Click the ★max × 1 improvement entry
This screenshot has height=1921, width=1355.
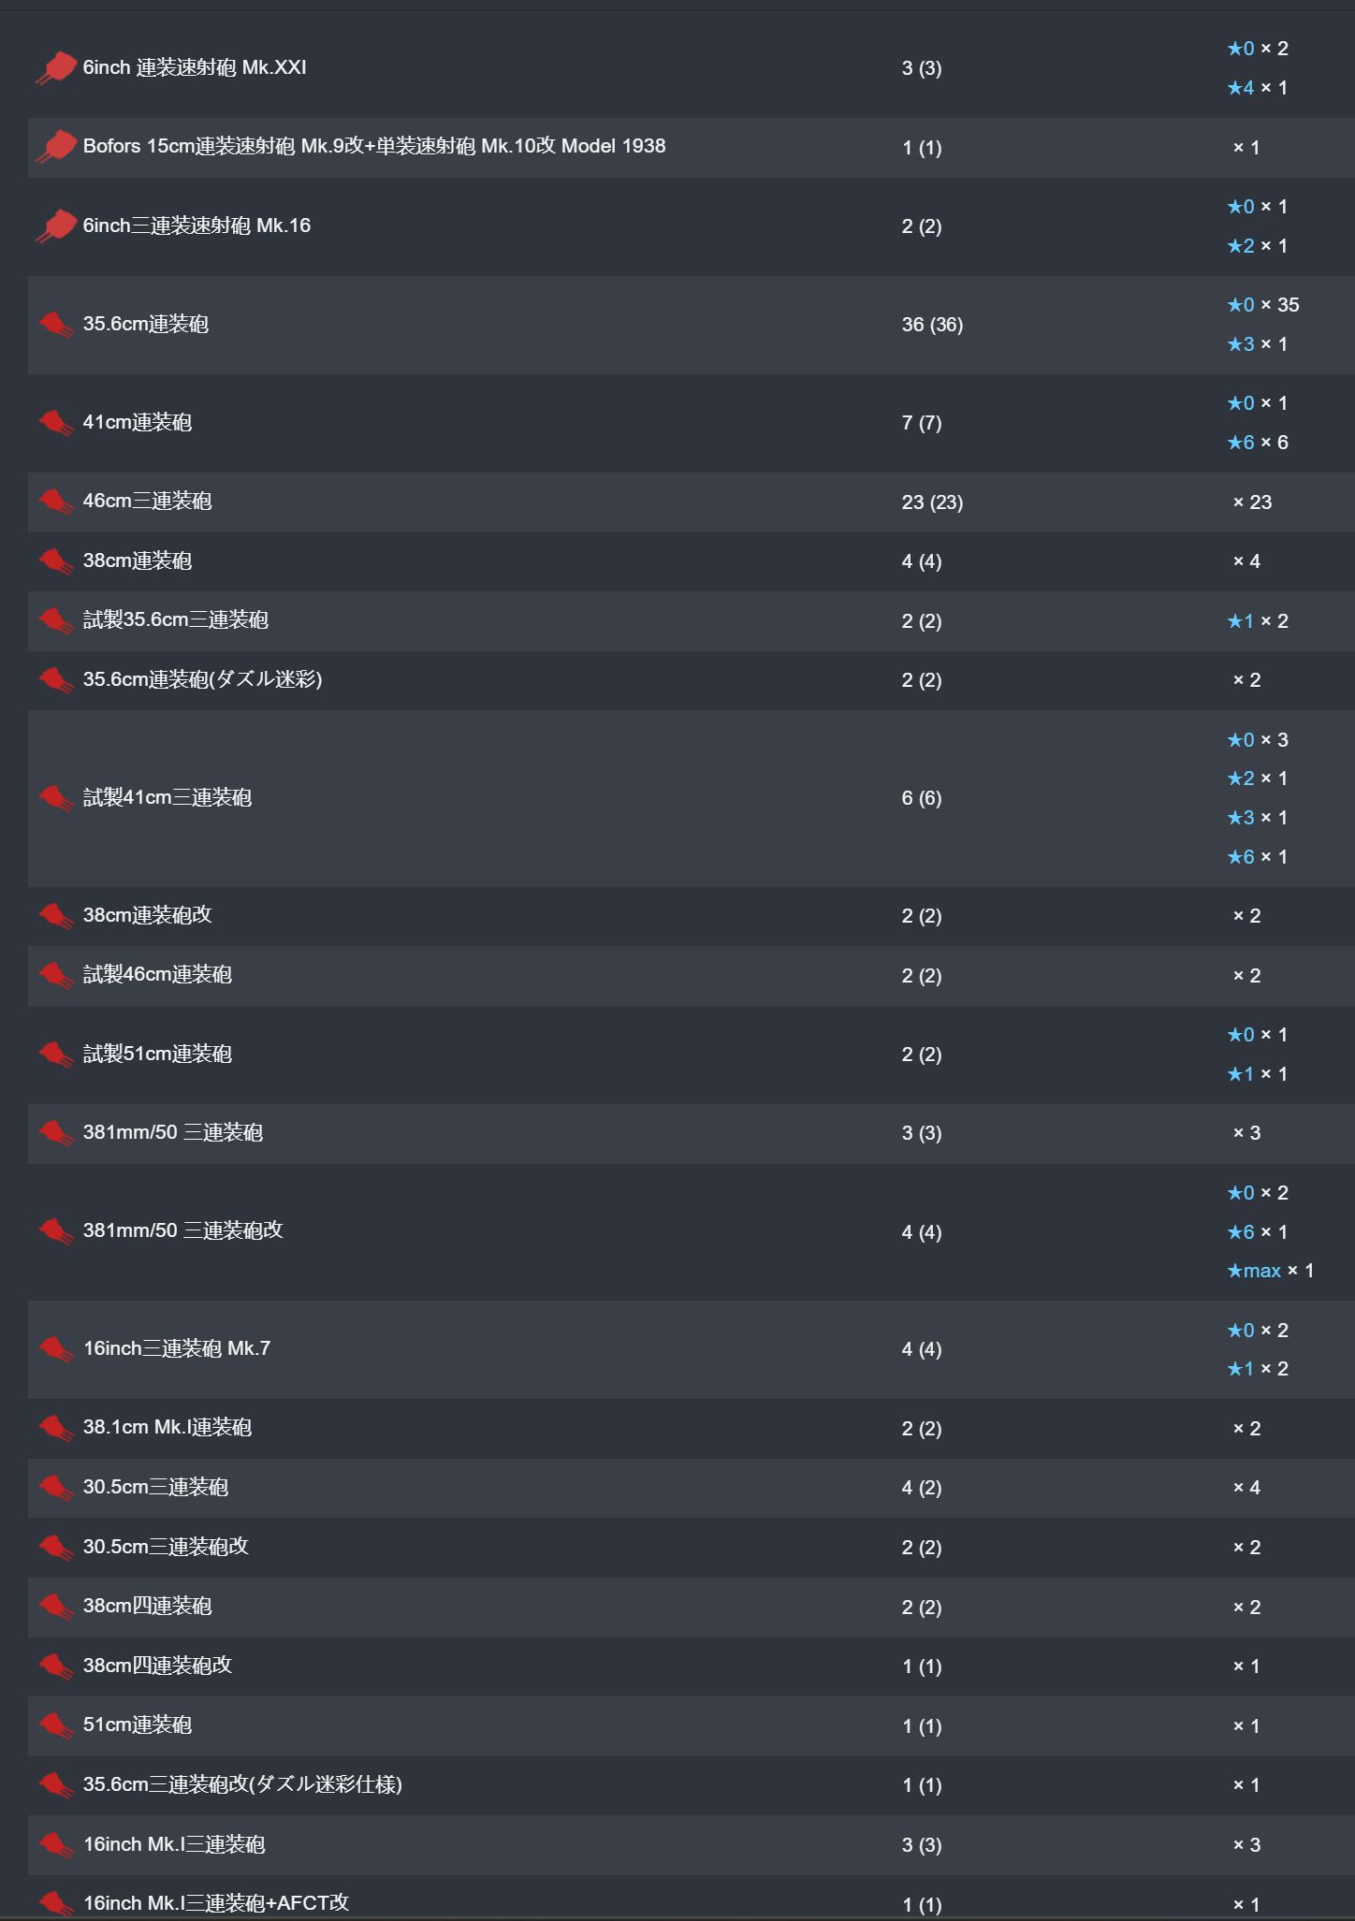point(1271,1271)
